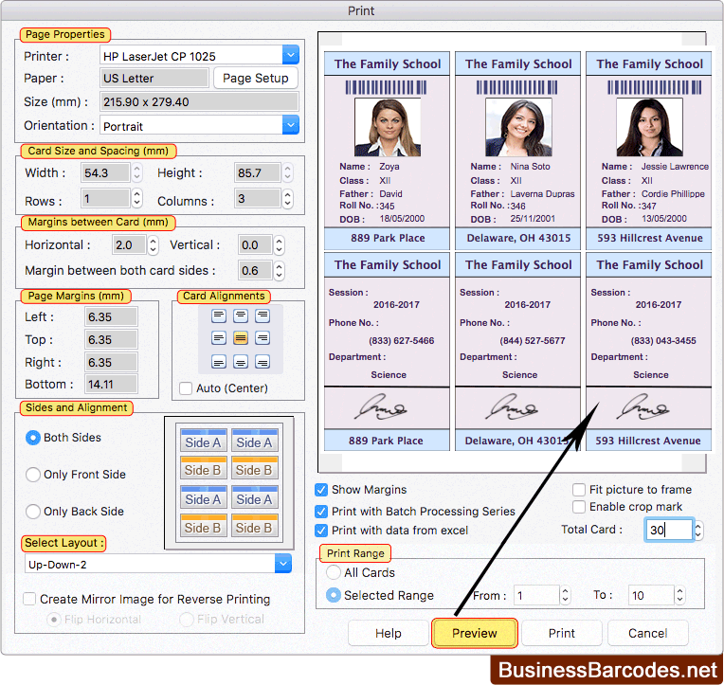Turn on Enable crop mark
724x685 pixels.
click(579, 507)
